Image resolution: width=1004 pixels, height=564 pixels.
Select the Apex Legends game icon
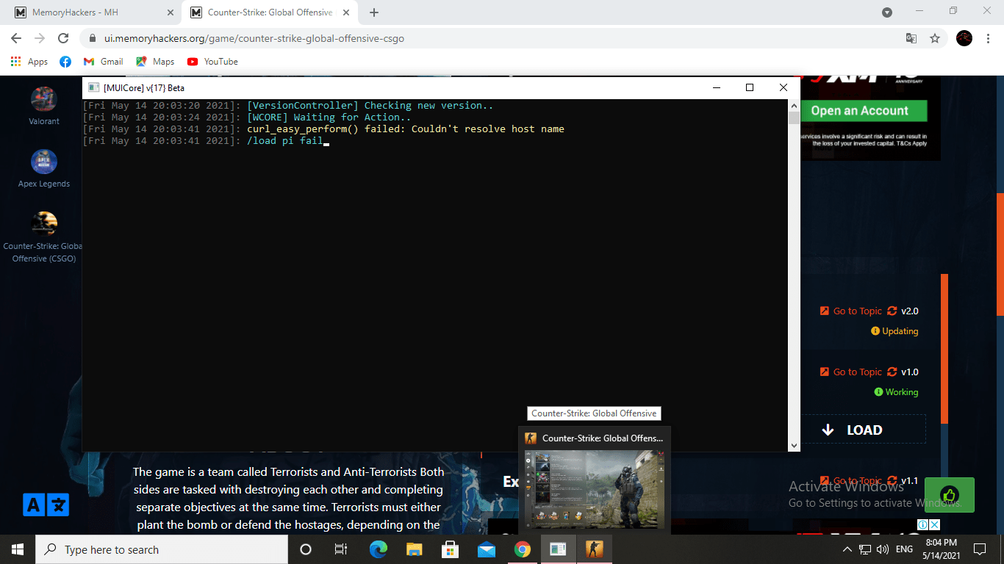(44, 162)
